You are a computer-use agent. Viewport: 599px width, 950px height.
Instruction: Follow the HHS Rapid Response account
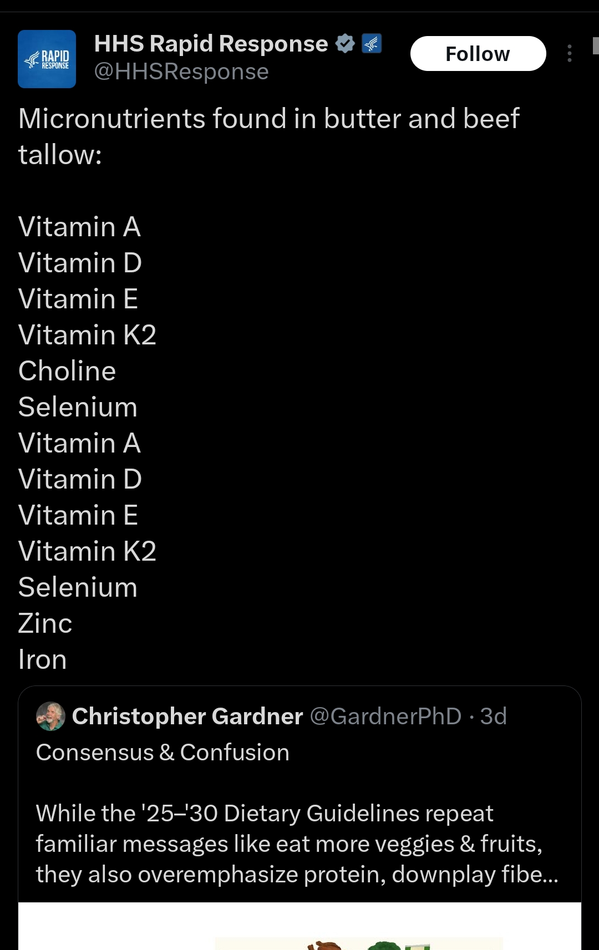478,54
